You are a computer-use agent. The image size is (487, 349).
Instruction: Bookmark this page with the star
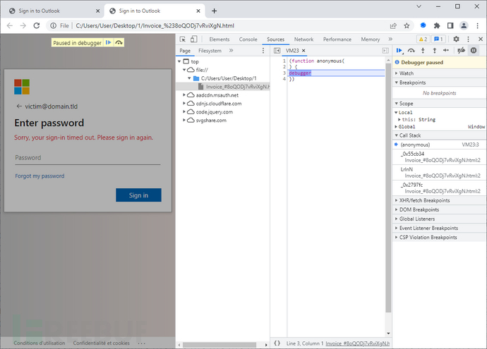(x=407, y=26)
